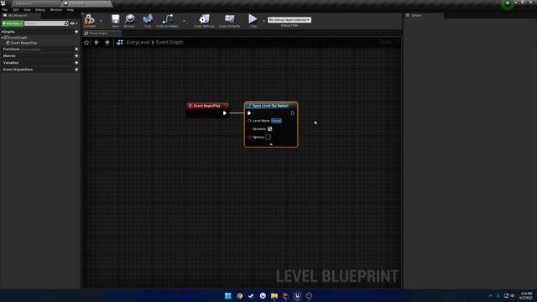Add a new function with Functions plus
The height and width of the screenshot is (302, 537).
click(76, 49)
